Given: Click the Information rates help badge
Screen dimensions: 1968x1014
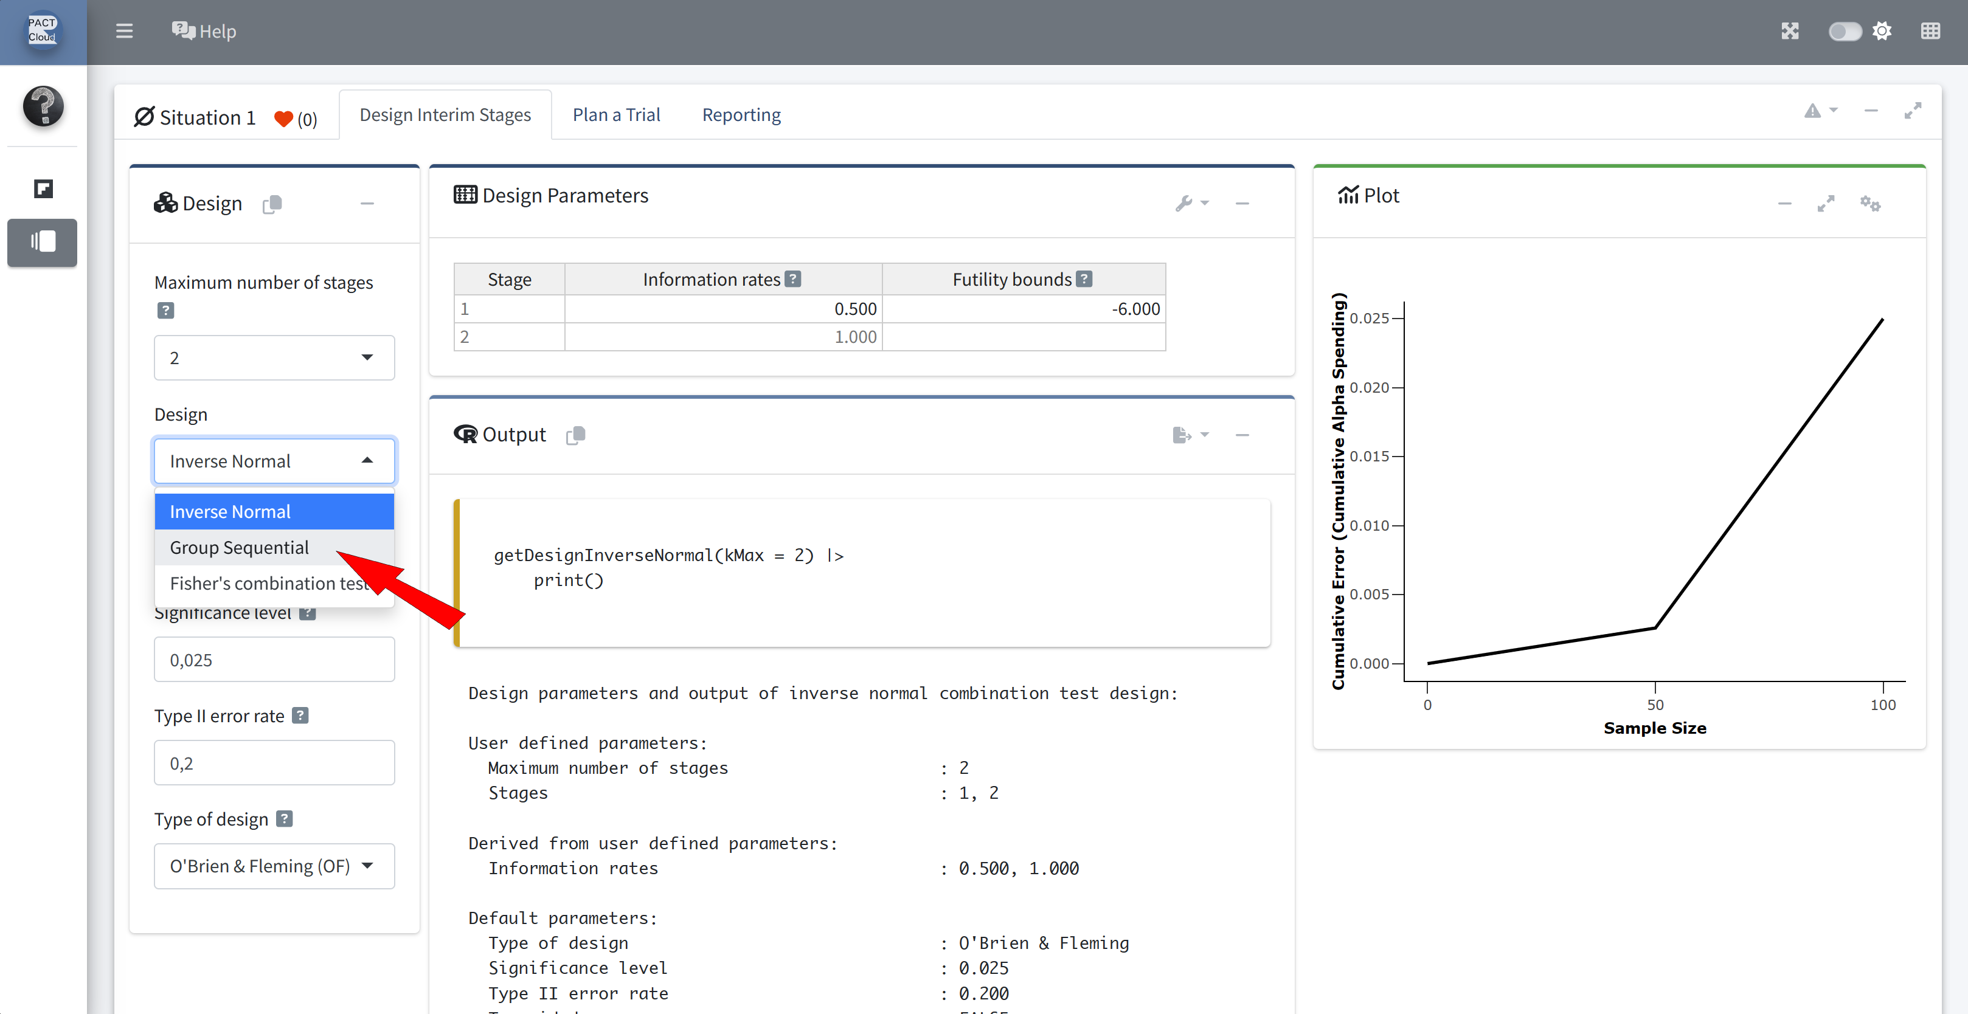Looking at the screenshot, I should pyautogui.click(x=793, y=280).
